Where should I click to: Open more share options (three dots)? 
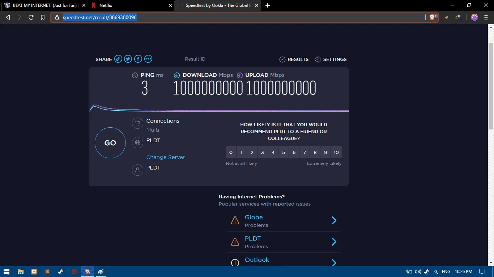tap(148, 59)
